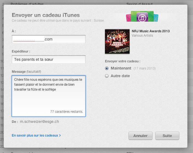
Task: Click the recipient email field under À
Action: click(49, 39)
